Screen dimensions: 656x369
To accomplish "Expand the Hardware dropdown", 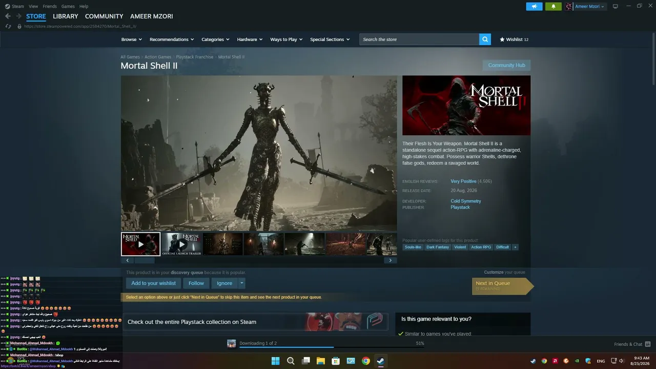I will [x=250, y=39].
